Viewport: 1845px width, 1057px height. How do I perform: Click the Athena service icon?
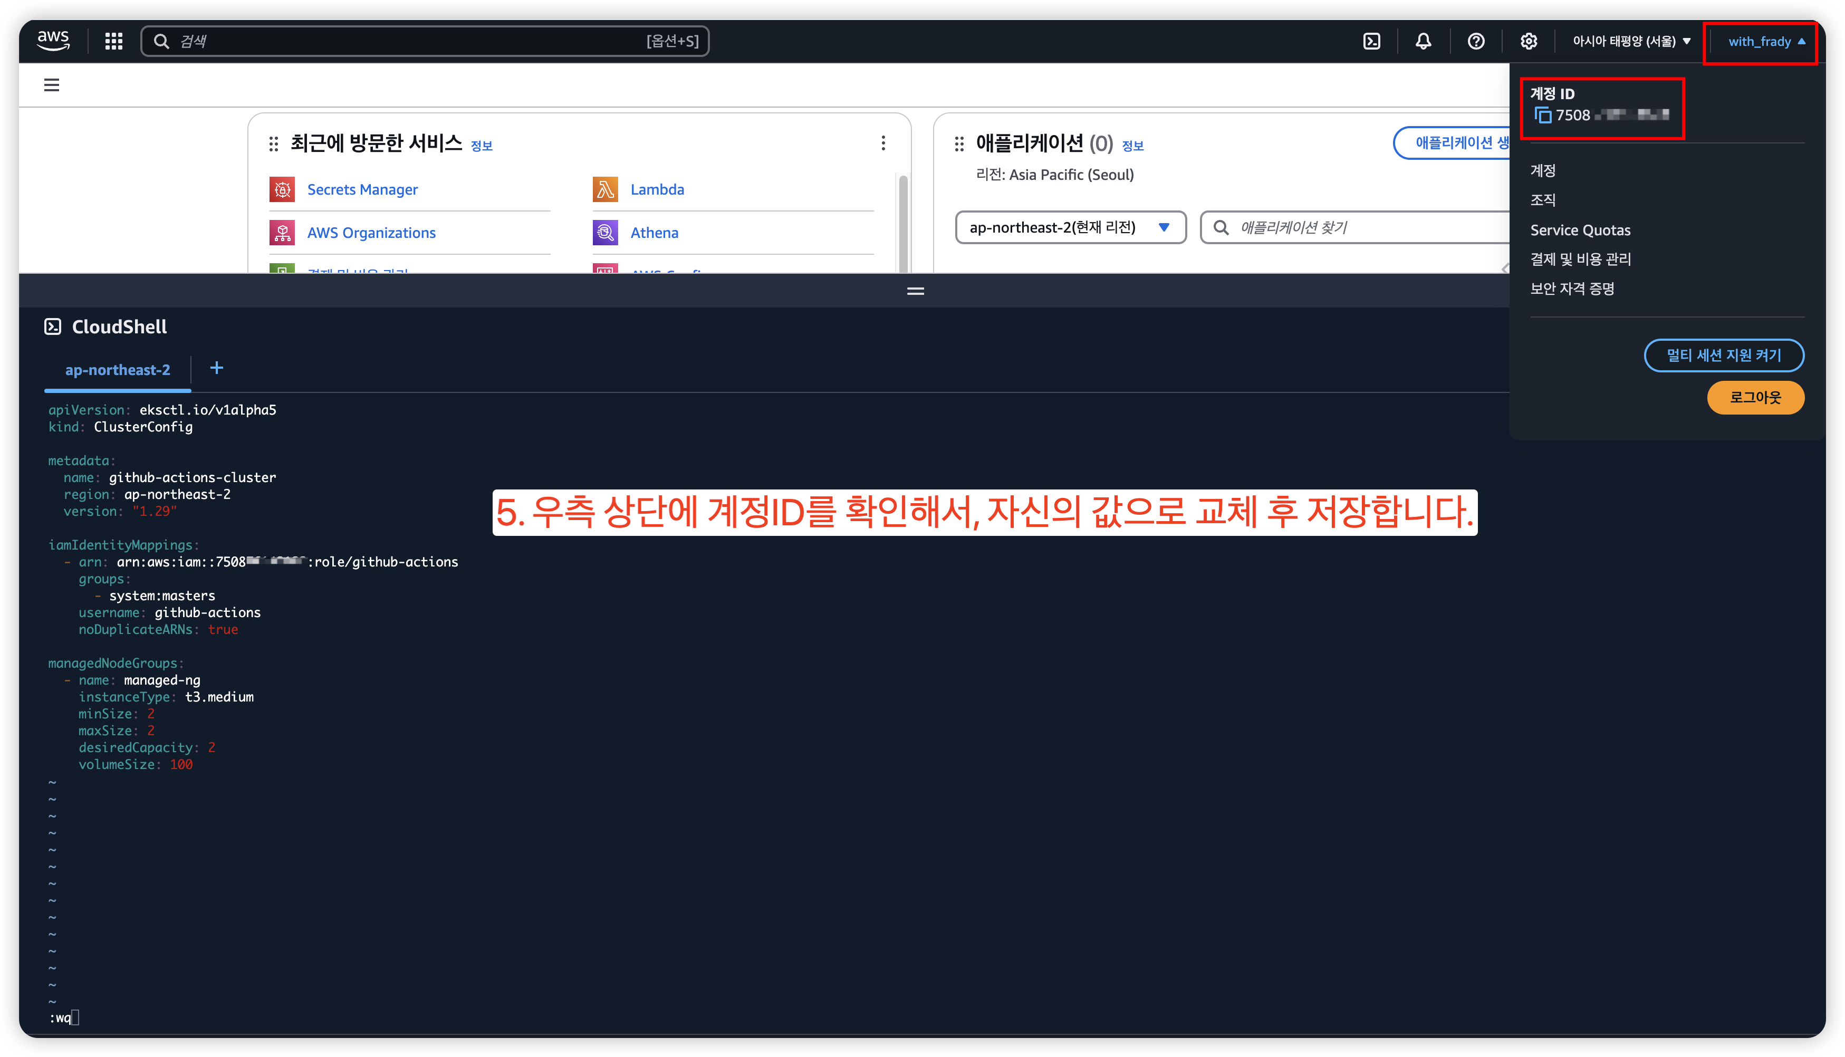click(604, 233)
